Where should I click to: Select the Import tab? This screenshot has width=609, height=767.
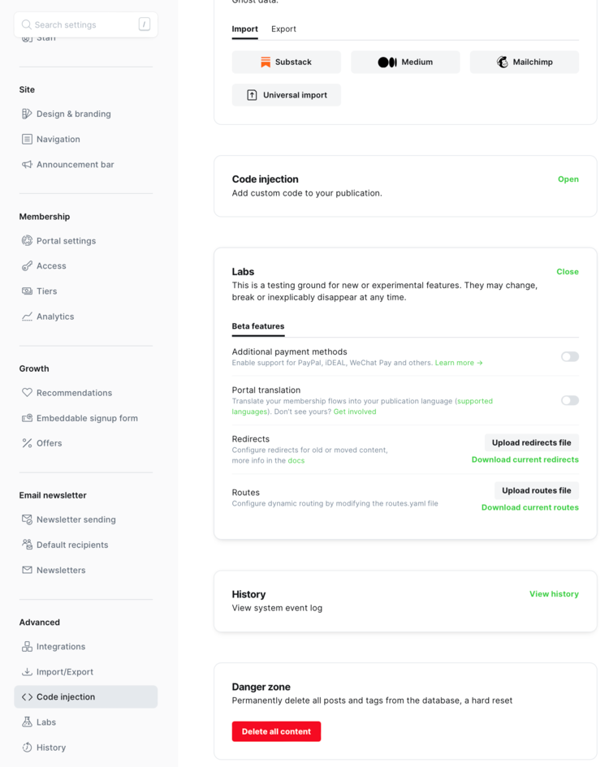pos(244,28)
